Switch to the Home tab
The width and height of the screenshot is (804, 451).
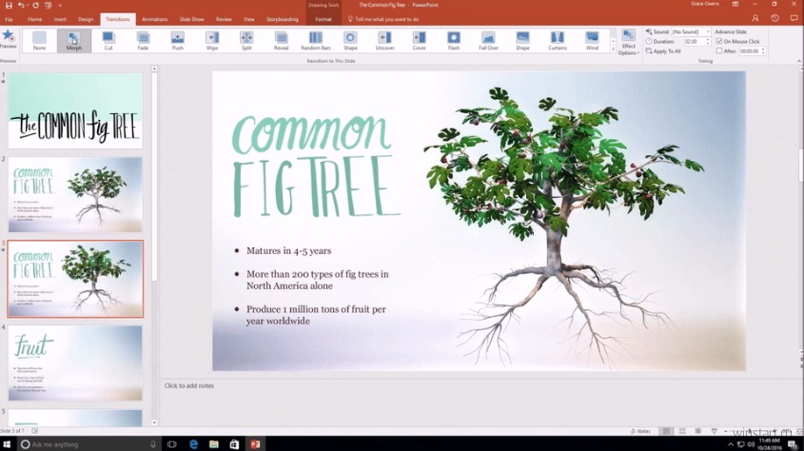coord(35,19)
